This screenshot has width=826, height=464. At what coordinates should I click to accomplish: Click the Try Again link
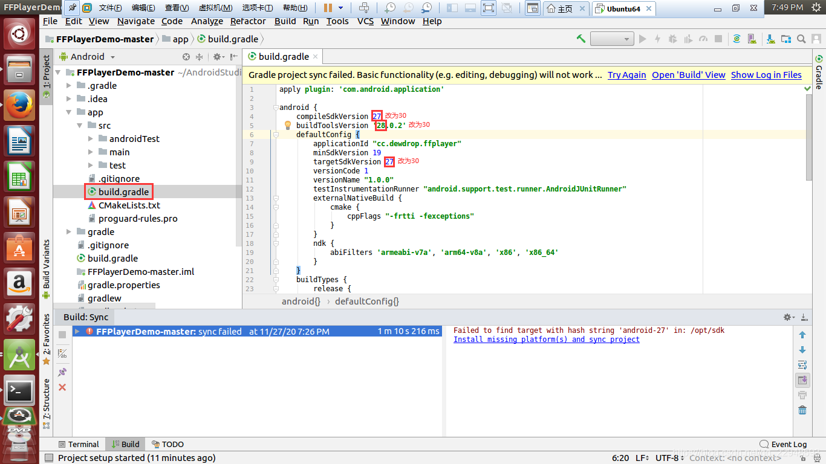(626, 75)
